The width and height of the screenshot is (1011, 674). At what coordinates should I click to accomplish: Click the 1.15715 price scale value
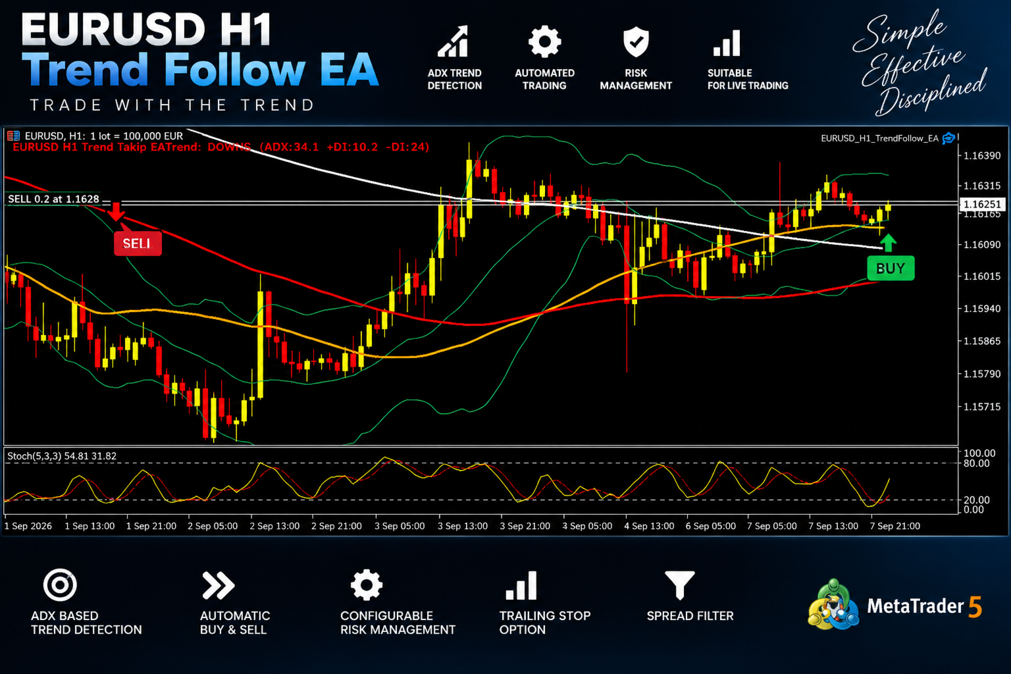[982, 407]
